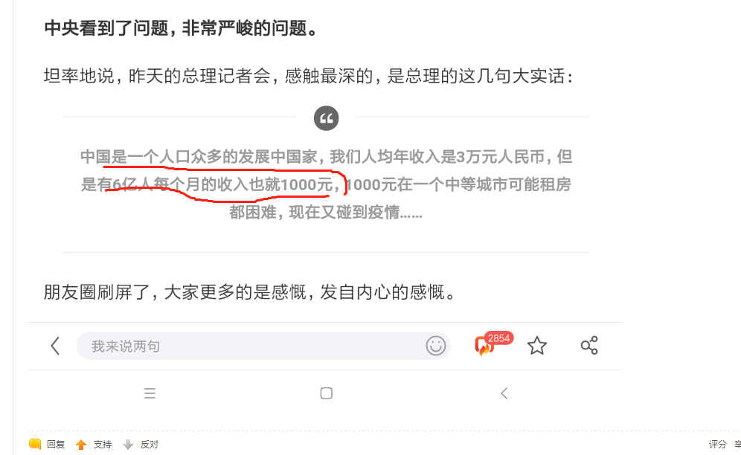741x455 pixels.
Task: Click the dark circular quotation mark icon
Action: pyautogui.click(x=326, y=118)
